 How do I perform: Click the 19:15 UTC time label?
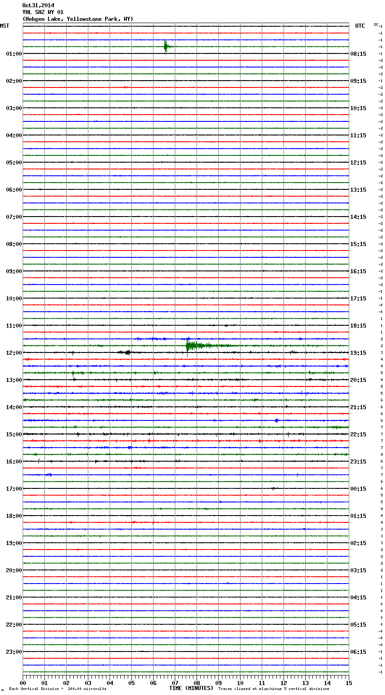(358, 353)
